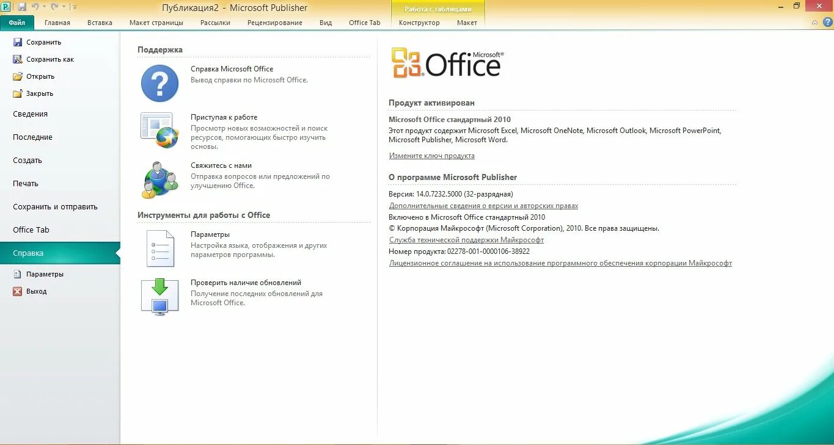Image resolution: width=834 pixels, height=445 pixels.
Task: Open the Рецензирование tab
Action: (275, 23)
